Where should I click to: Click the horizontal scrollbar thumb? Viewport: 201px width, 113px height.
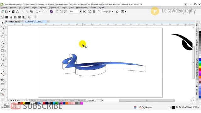[147, 100]
